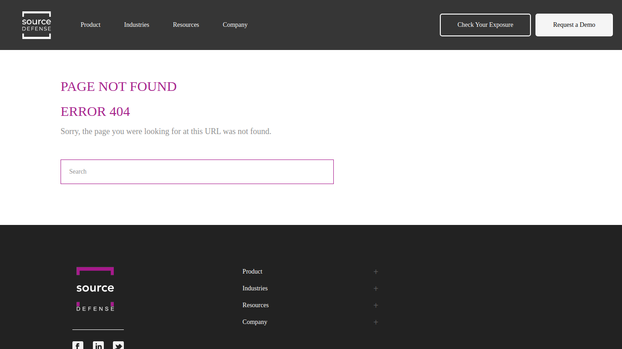
Task: Expand the footer Company plus sign
Action: pyautogui.click(x=376, y=322)
